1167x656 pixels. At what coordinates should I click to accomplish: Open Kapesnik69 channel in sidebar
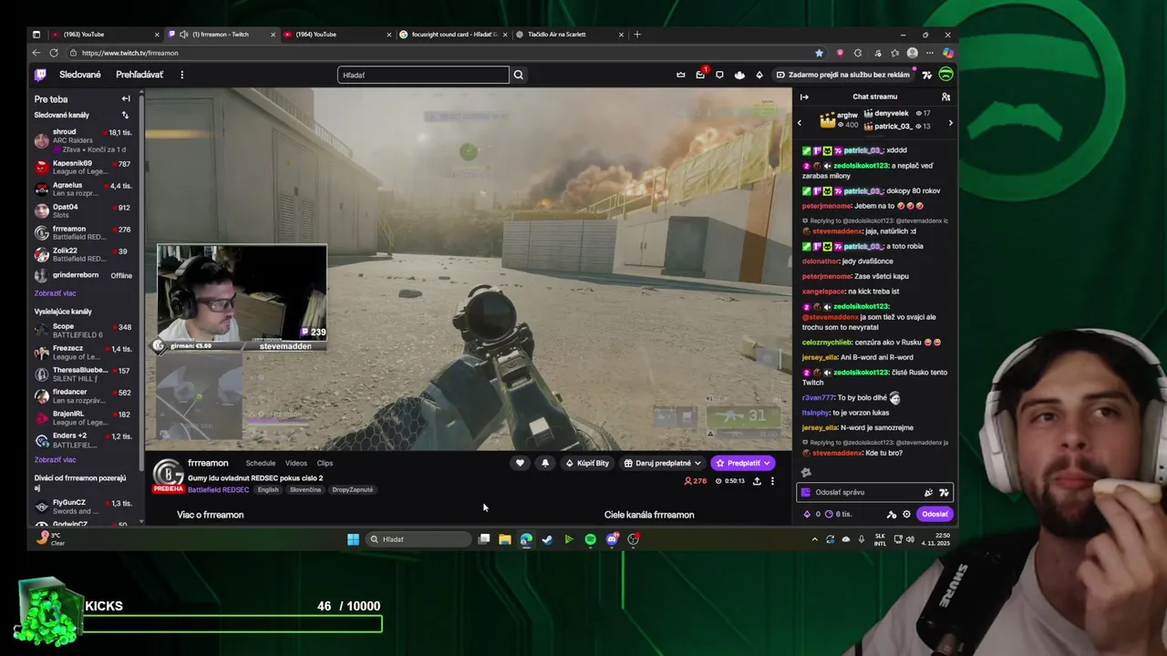[x=84, y=168]
